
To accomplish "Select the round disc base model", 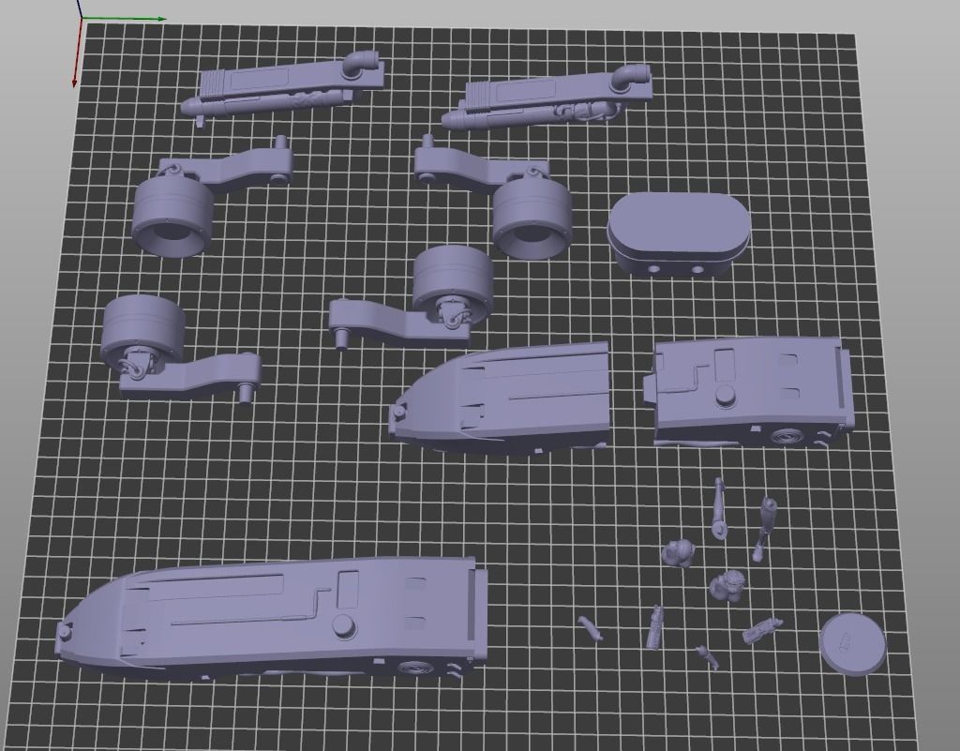I will tap(852, 644).
